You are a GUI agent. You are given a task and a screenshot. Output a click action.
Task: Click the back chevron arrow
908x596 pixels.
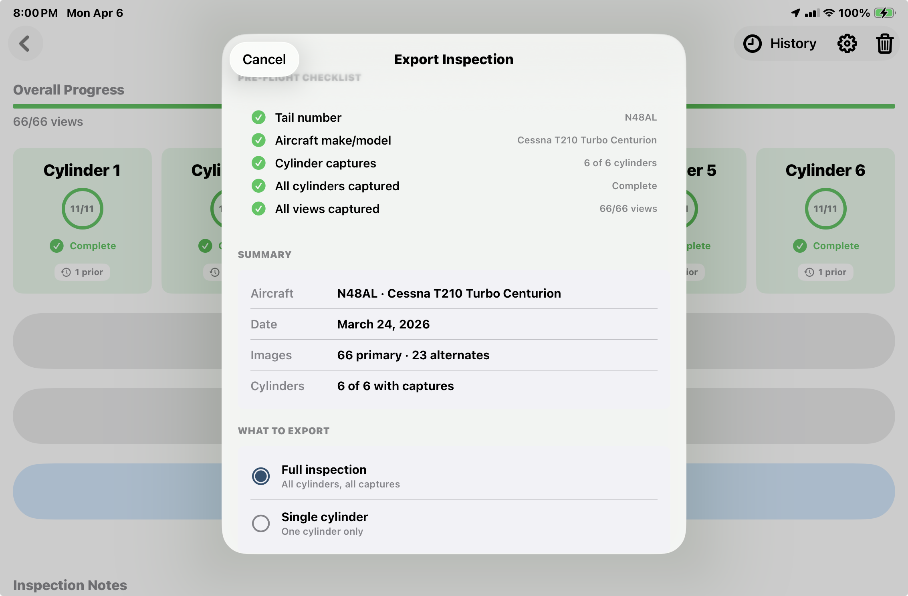[25, 43]
